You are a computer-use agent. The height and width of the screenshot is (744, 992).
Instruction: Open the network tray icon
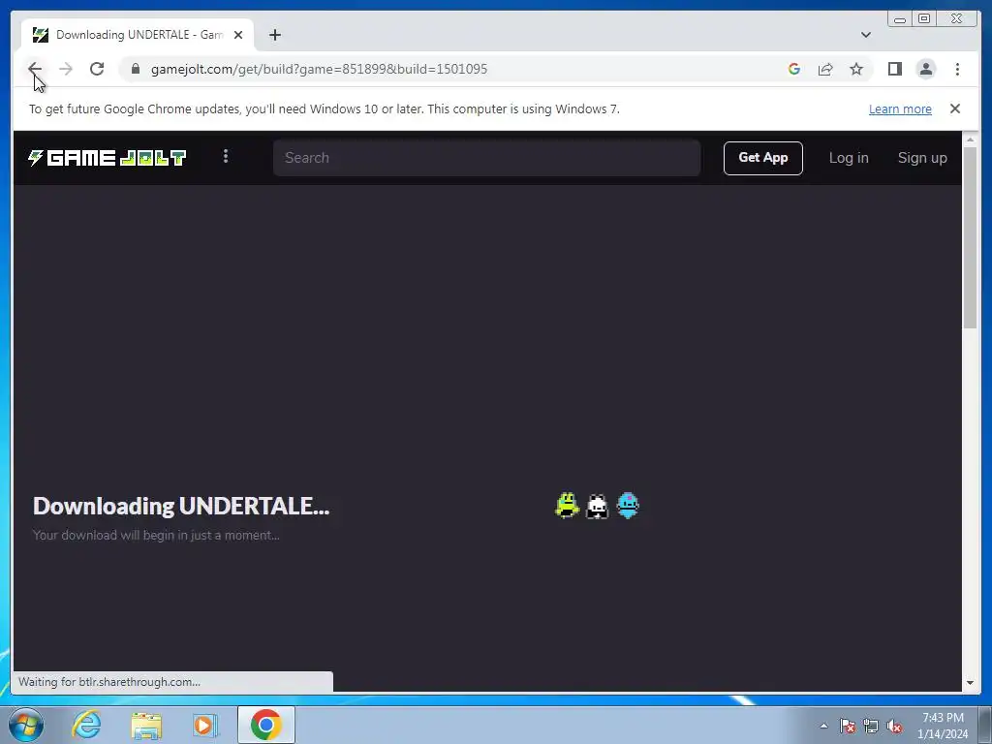pos(871,726)
